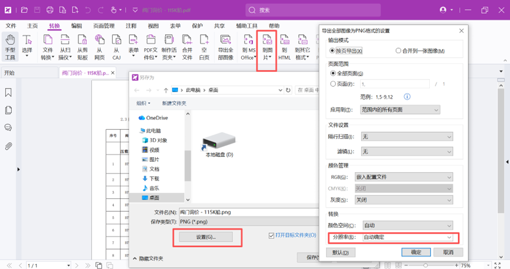Open the attachments paperclip panel icon
510x269 pixels.
[x=8, y=146]
